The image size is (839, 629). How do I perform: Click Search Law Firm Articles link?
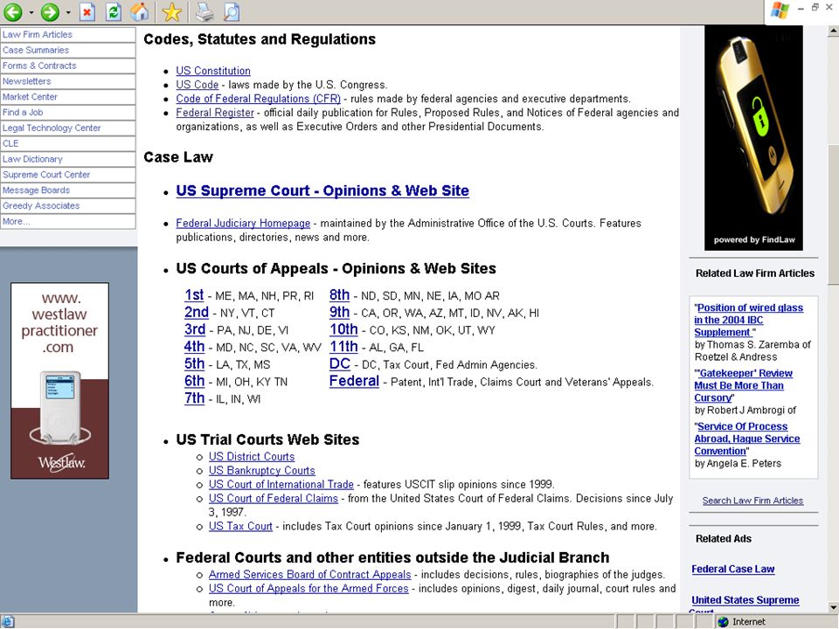[x=752, y=501]
